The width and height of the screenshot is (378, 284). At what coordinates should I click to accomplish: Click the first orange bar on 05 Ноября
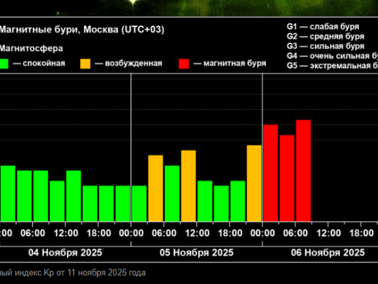point(156,188)
